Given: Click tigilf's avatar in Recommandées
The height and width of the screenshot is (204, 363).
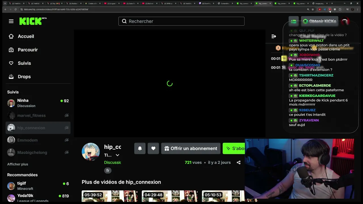Looking at the screenshot, I should 11,186.
